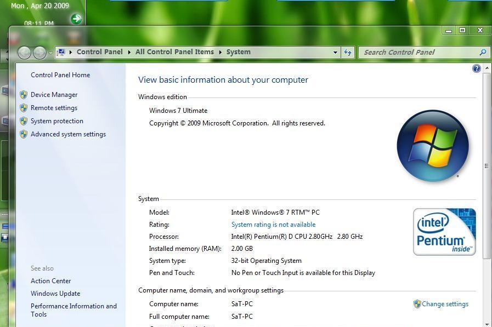Click the vertical scrollbar thumb
492x327 pixels.
(487, 166)
